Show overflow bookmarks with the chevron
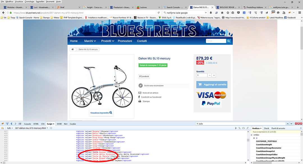Screen dimensions: 303x164 click(302, 18)
